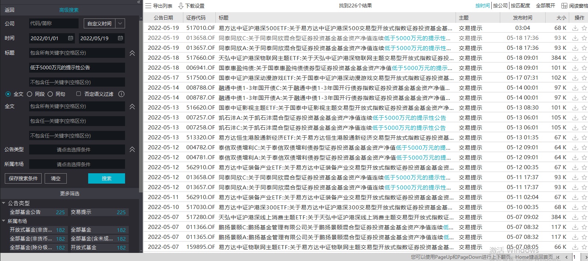
Task: Download the first 517010.OF announcement
Action: click(x=575, y=28)
